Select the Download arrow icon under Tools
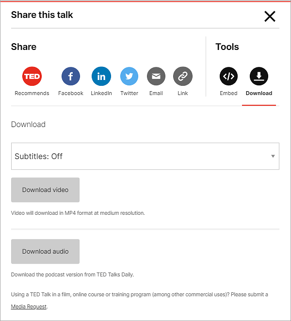291x321 pixels. pyautogui.click(x=259, y=76)
